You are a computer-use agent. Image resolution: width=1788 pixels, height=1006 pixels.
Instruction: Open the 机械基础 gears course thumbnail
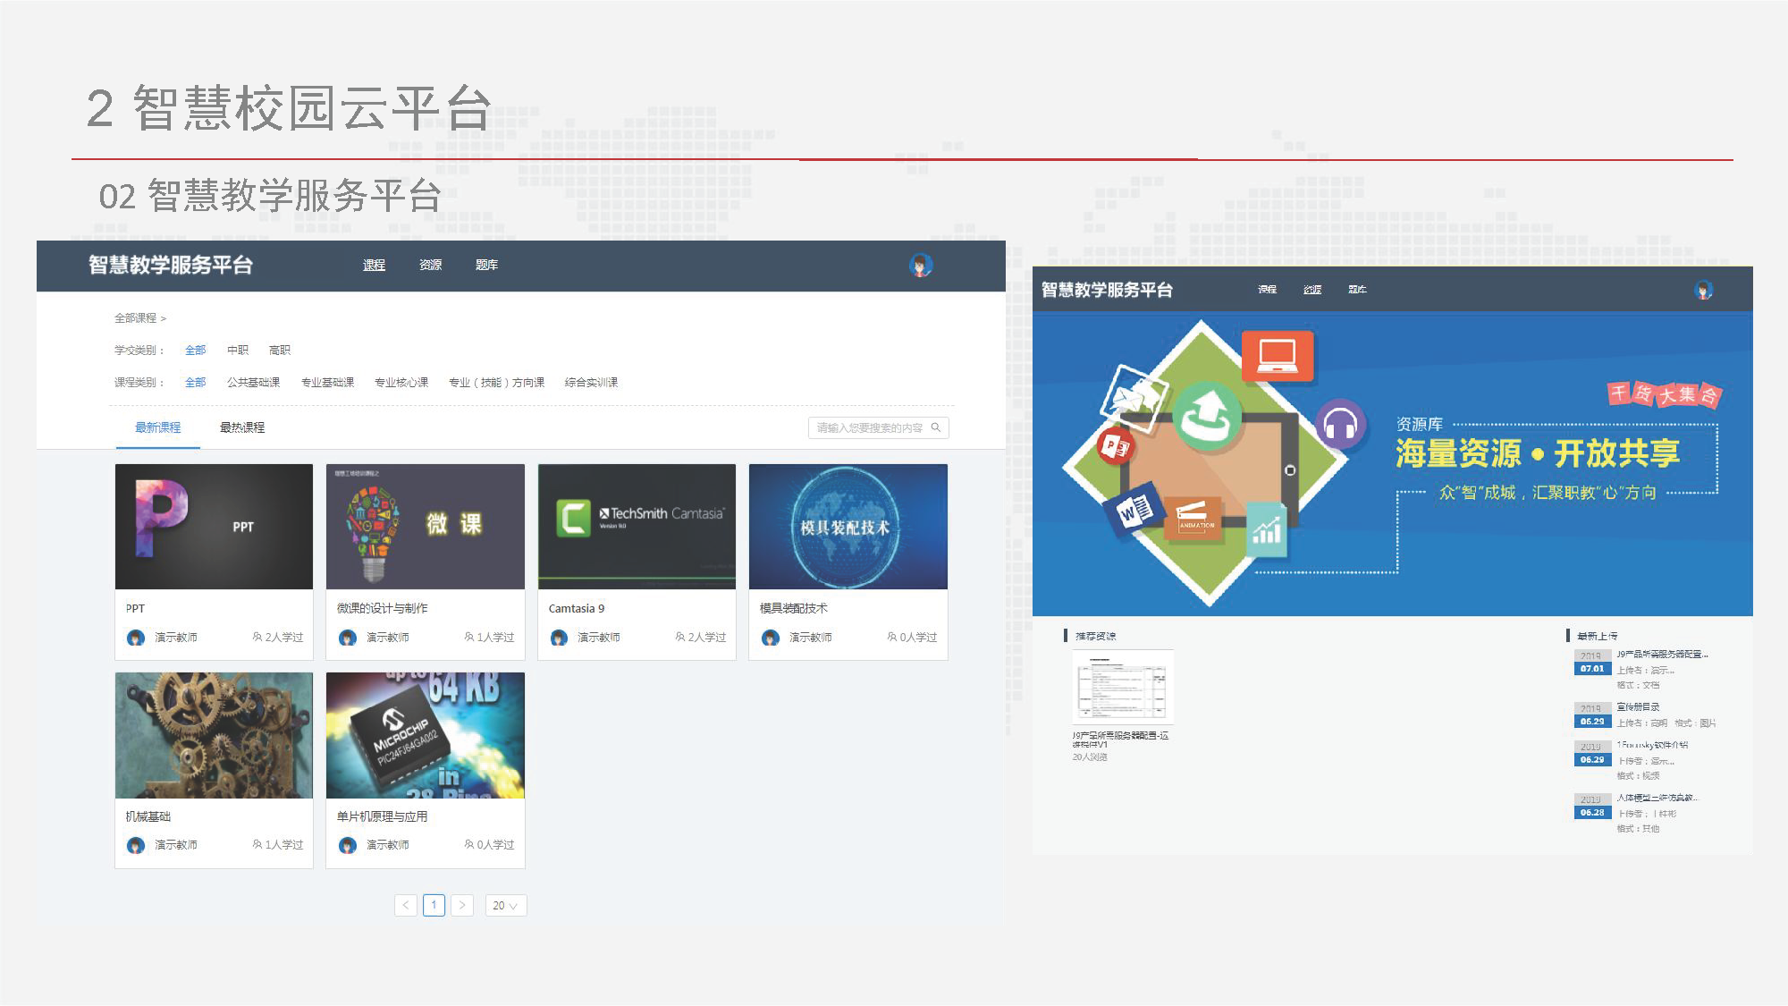click(214, 734)
